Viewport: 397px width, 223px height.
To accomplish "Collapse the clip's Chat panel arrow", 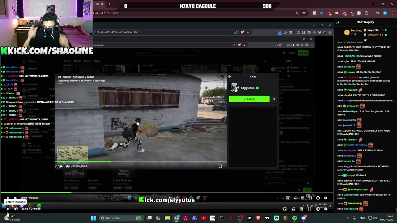I will pyautogui.click(x=230, y=77).
